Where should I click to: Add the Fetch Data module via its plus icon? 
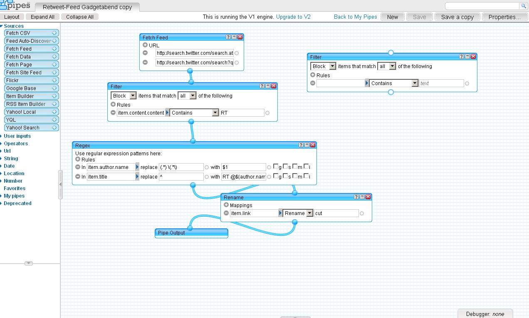tap(54, 57)
